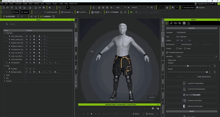Image resolution: width=220 pixels, height=117 pixels.
Task: Click the Optimize and Decimate button
Action: click(x=192, y=106)
